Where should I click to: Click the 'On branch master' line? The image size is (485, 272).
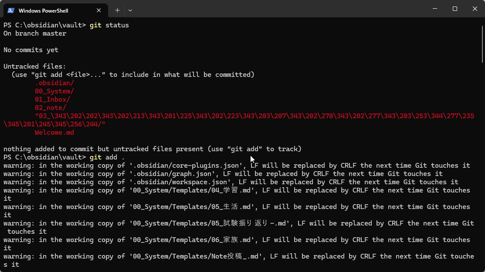click(35, 33)
